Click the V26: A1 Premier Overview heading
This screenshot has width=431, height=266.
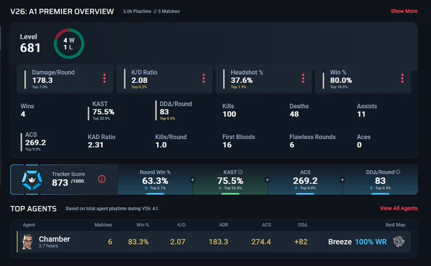pyautogui.click(x=62, y=11)
